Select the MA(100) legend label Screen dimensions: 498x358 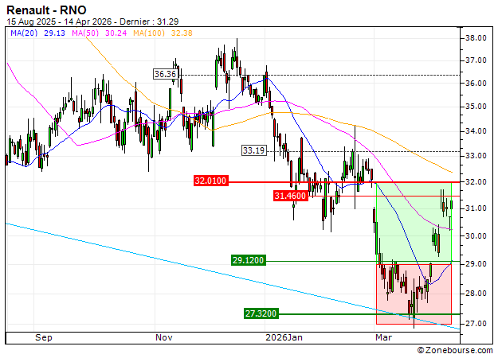(x=149, y=33)
